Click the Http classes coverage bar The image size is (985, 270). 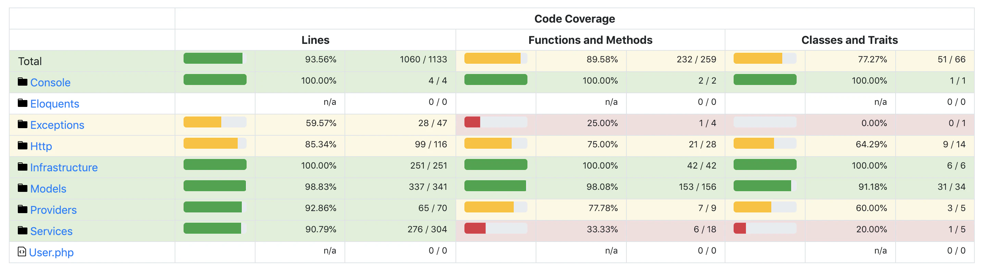click(765, 144)
